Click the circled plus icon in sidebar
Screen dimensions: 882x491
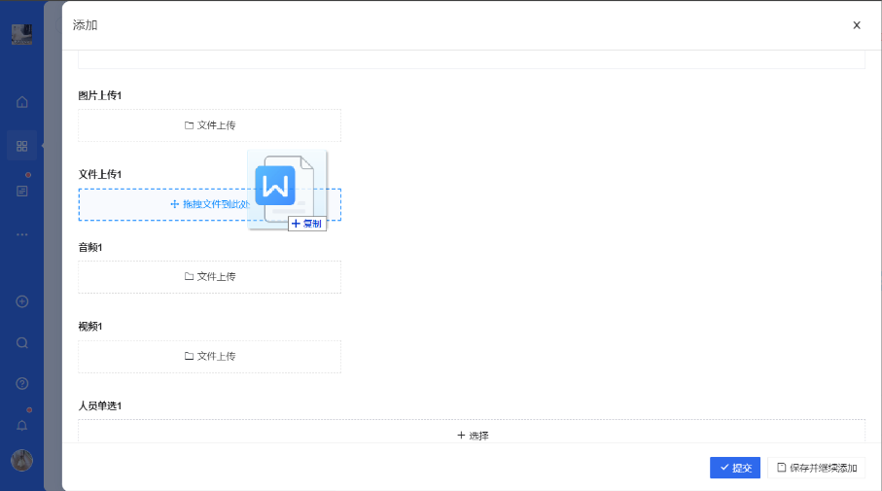click(x=21, y=301)
